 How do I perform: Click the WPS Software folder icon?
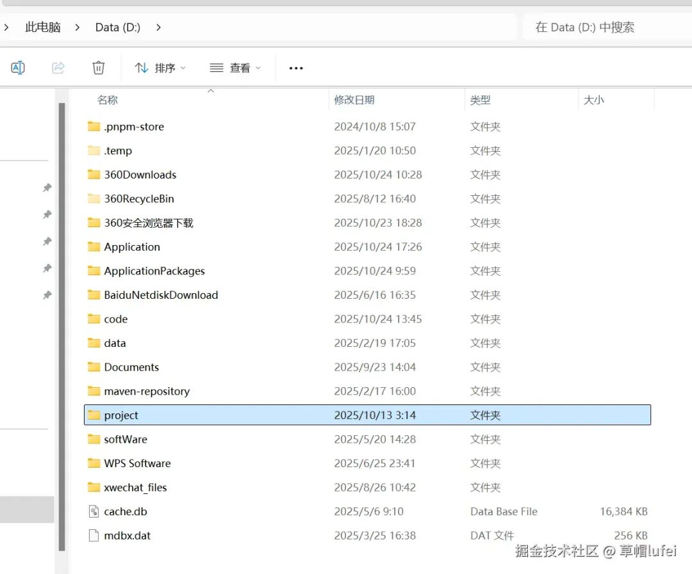[94, 463]
